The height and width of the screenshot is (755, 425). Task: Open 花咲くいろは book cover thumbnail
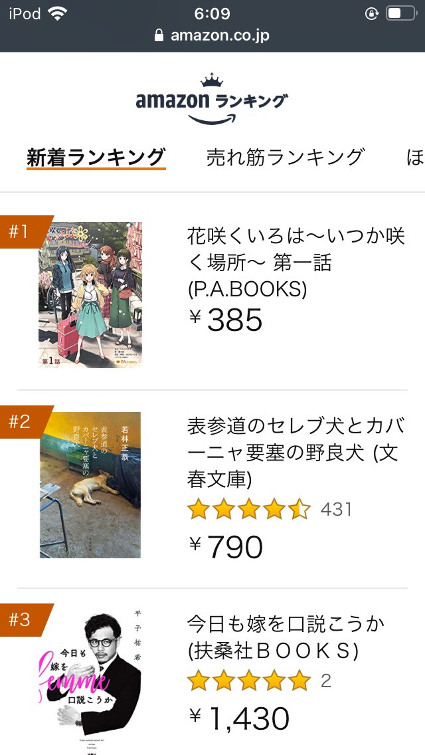pyautogui.click(x=90, y=294)
